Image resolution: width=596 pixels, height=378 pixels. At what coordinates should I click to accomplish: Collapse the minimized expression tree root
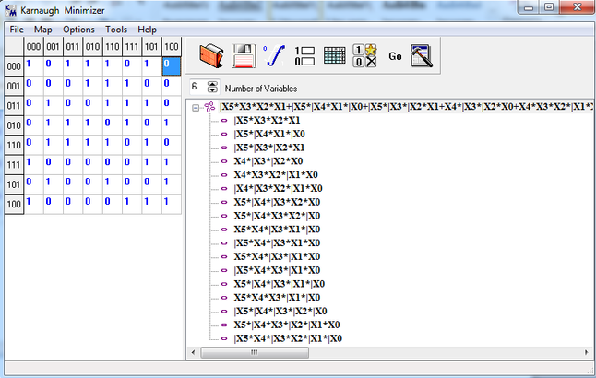[x=196, y=108]
